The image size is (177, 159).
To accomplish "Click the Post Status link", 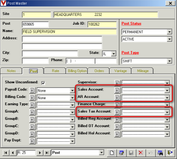I will pos(131,23).
